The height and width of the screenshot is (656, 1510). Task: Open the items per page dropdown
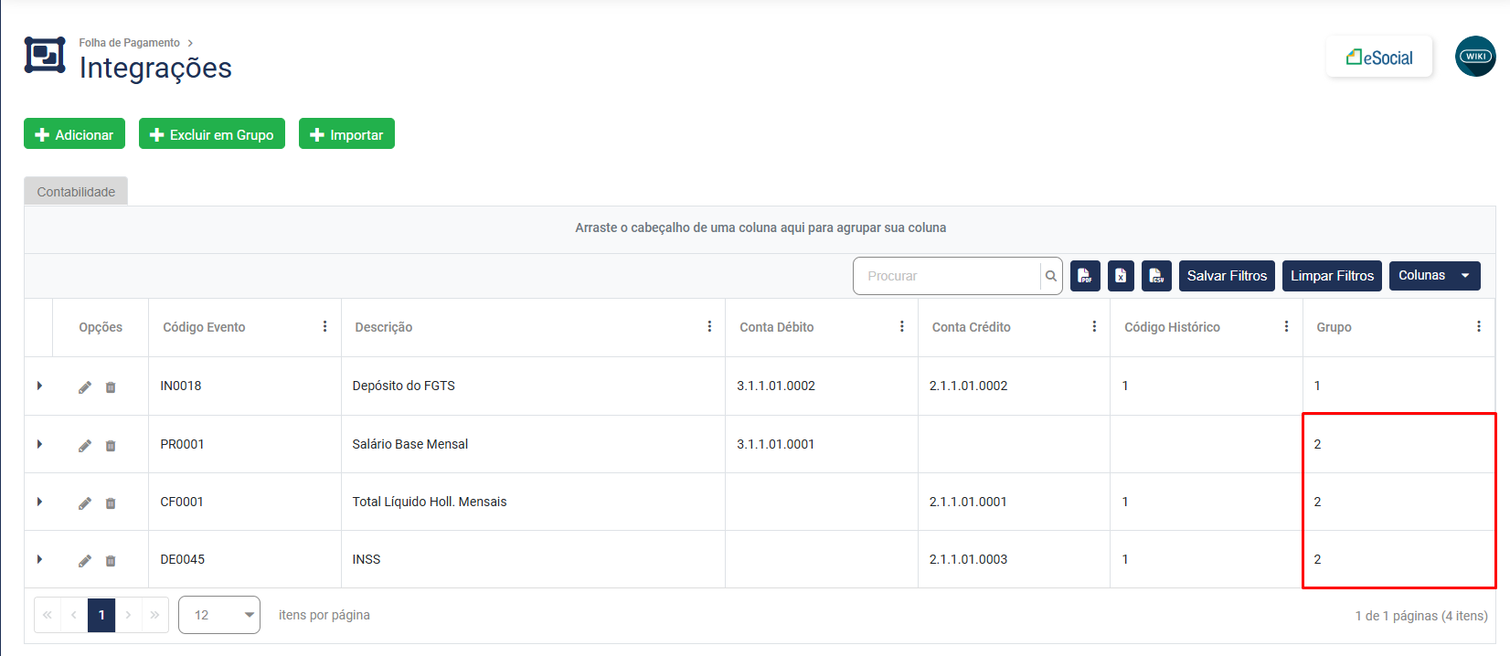point(219,615)
